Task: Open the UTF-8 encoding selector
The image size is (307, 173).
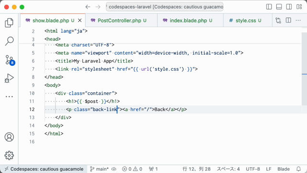Action: click(253, 169)
